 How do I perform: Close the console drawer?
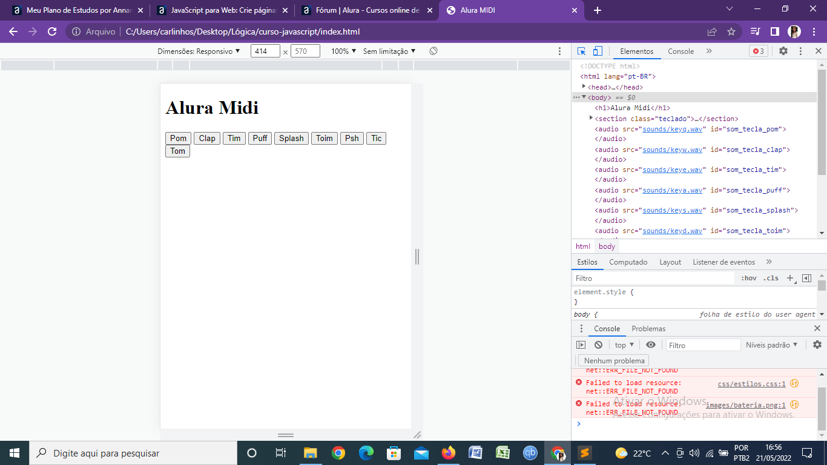[x=817, y=329]
